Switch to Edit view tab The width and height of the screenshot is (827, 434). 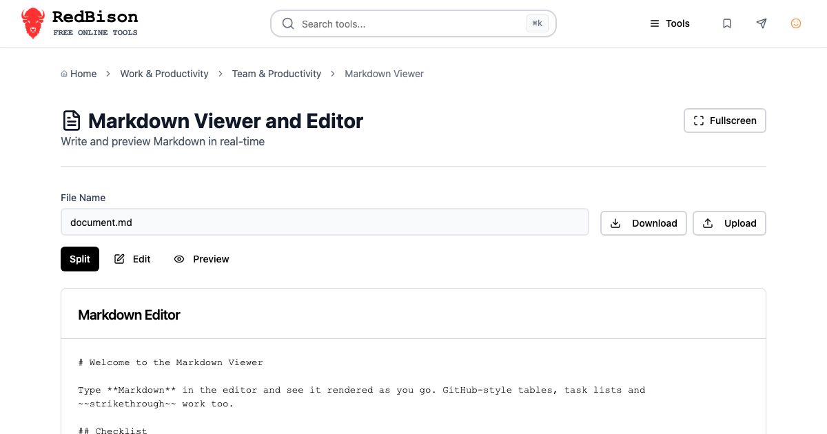132,259
